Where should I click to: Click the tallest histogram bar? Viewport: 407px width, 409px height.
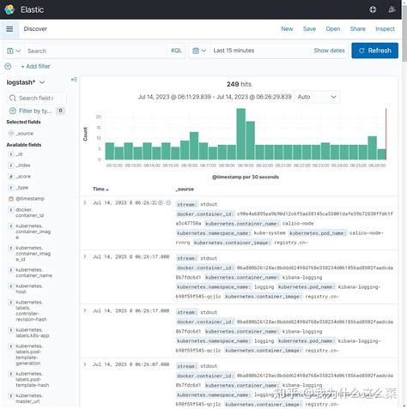[x=241, y=134]
